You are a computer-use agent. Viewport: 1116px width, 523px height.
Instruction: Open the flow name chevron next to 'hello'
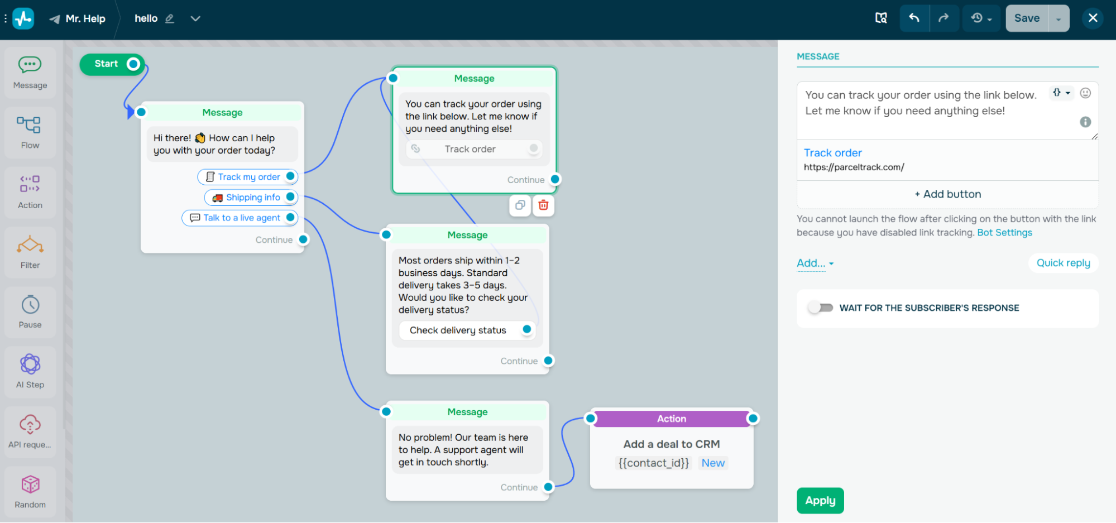click(195, 18)
